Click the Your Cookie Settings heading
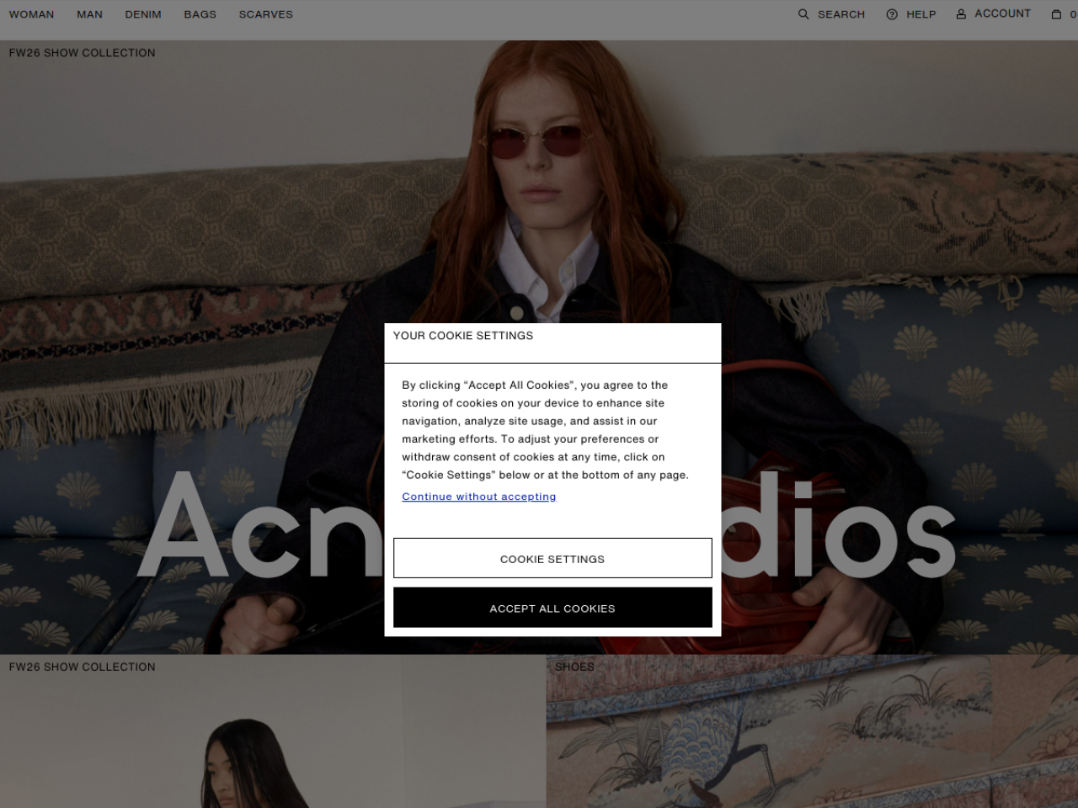Image resolution: width=1078 pixels, height=808 pixels. coord(463,335)
